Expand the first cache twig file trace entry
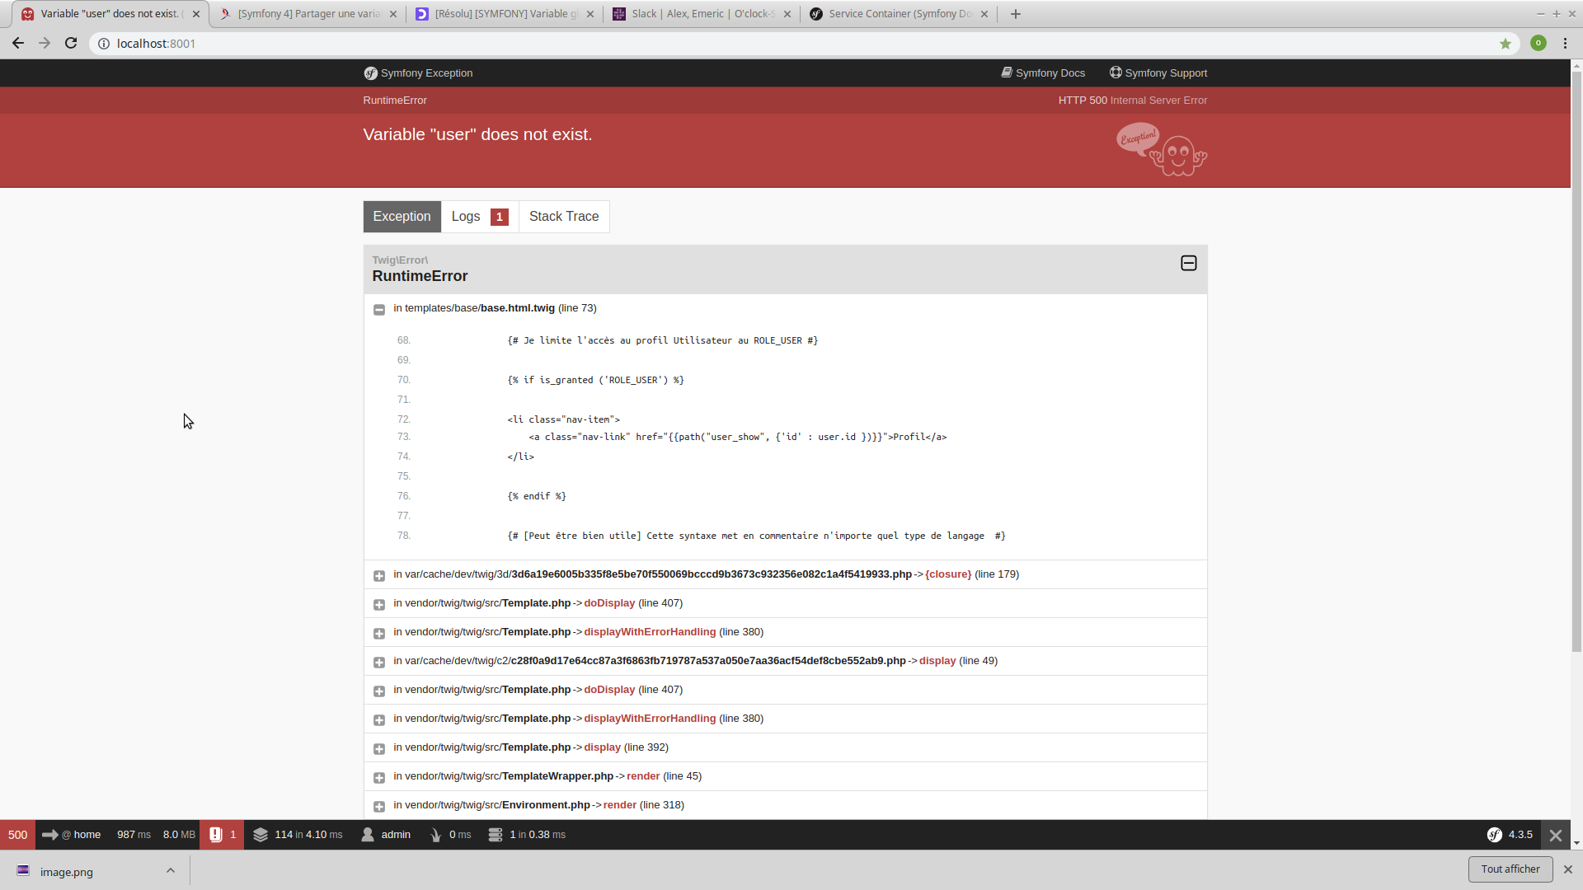 pos(378,575)
